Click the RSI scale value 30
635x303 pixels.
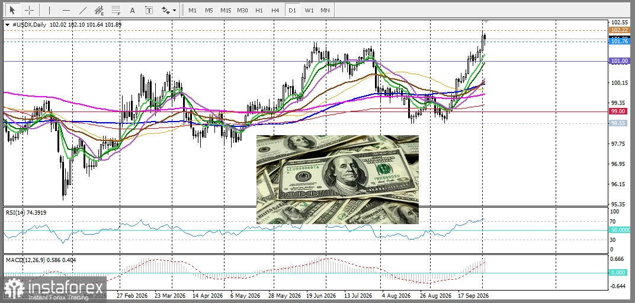(x=612, y=240)
